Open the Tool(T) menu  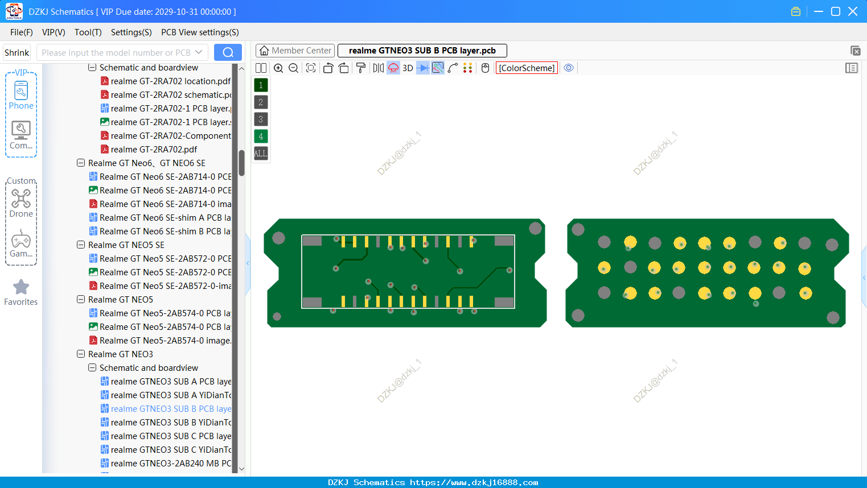click(88, 32)
